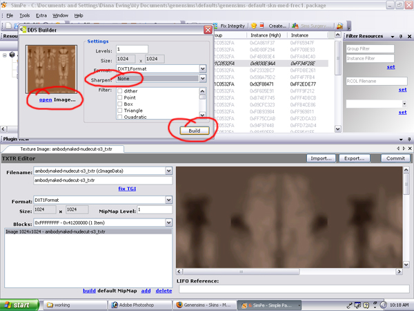
Task: Tick the Point filter checkbox
Action: pos(120,97)
